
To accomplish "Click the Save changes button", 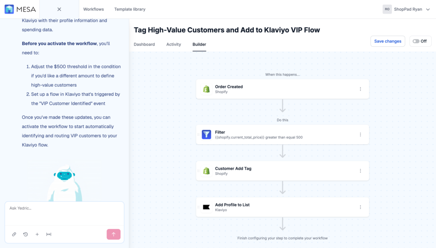I will 387,41.
